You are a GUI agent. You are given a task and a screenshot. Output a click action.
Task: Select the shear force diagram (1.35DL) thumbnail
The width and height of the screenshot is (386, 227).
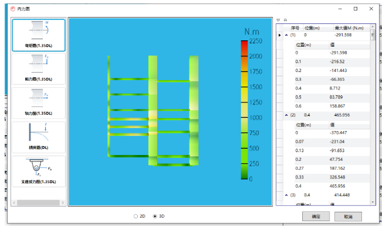[x=39, y=69]
